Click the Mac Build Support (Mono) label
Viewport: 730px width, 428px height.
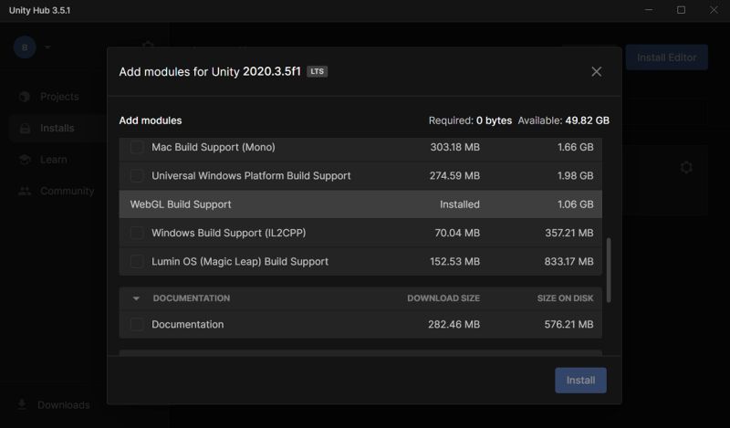click(214, 147)
